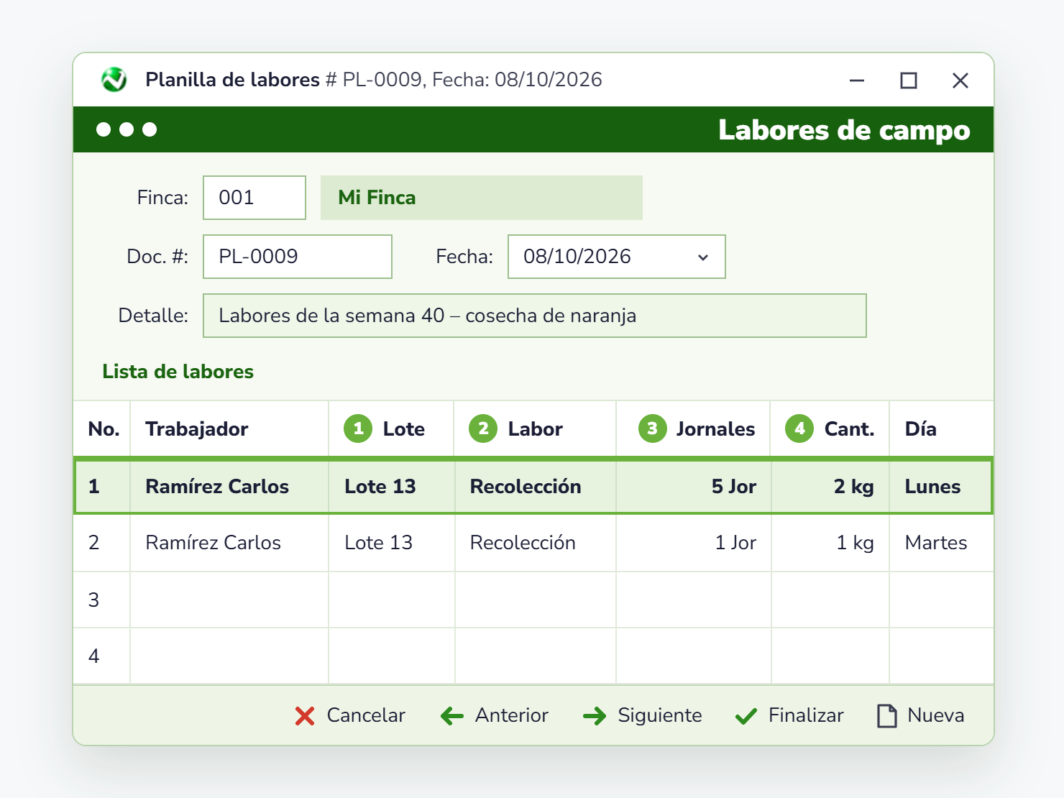The image size is (1064, 798).
Task: Open the Fecha date dropdown arrow
Action: (x=703, y=257)
